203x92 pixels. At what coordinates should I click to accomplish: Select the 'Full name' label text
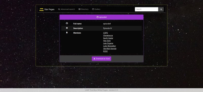77,24
